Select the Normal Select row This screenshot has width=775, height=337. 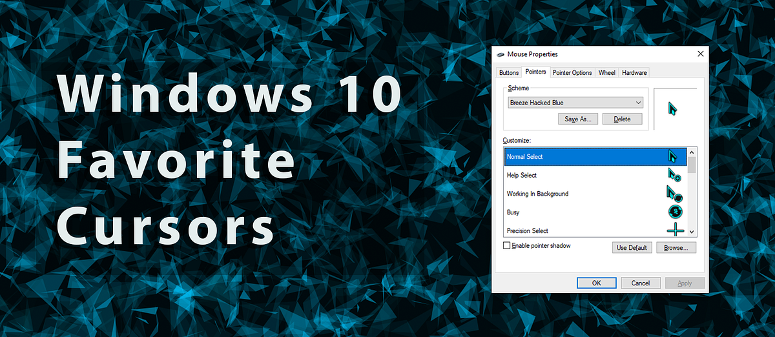[x=595, y=157]
